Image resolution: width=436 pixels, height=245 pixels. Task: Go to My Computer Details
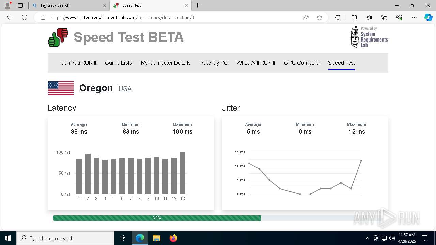tap(166, 63)
